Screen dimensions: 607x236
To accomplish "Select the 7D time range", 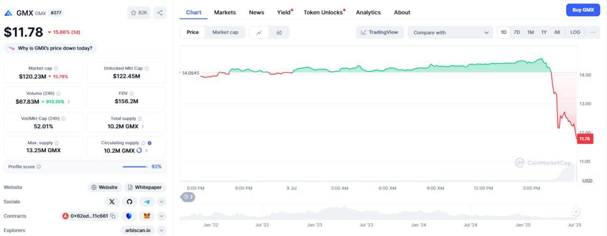I will pyautogui.click(x=517, y=32).
